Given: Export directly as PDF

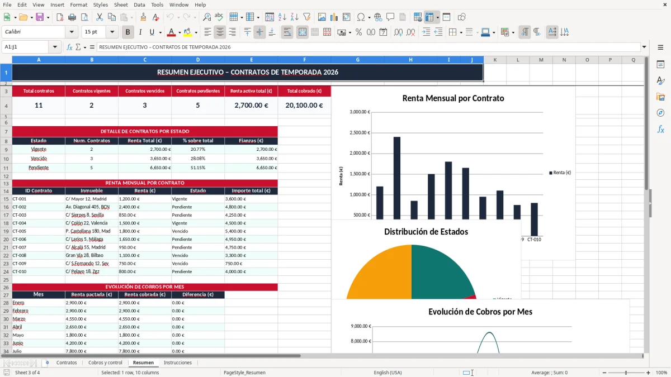Looking at the screenshot, I should tap(60, 17).
